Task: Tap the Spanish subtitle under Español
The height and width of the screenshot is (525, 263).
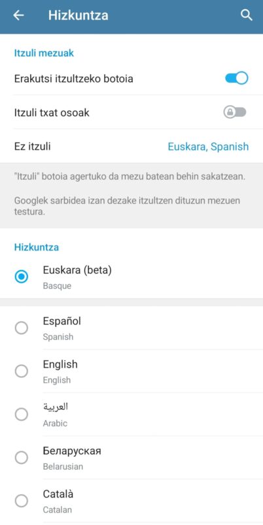Action: pos(58,337)
